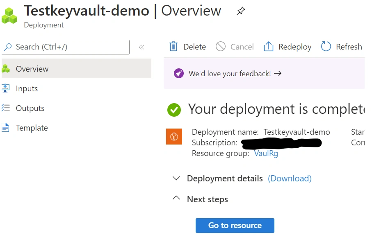This screenshot has height=235, width=372.
Task: Click the Testkeyvault-demo deployment name value
Action: 297,132
